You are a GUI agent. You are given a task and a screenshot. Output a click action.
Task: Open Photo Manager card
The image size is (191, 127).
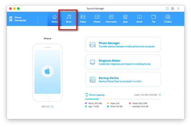(x=123, y=45)
